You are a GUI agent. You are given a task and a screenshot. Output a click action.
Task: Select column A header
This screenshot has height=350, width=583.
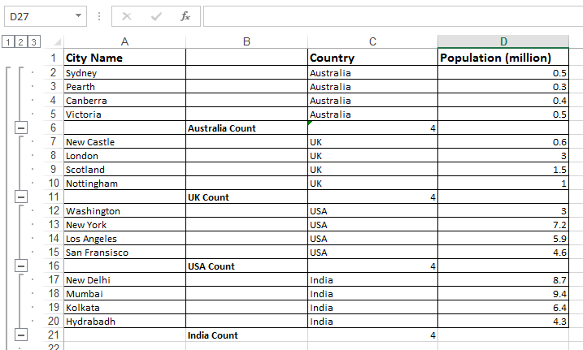(125, 41)
